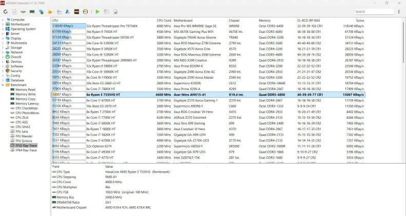Select the 32x Opteron 6274 row
The image size is (406, 216).
208,146
